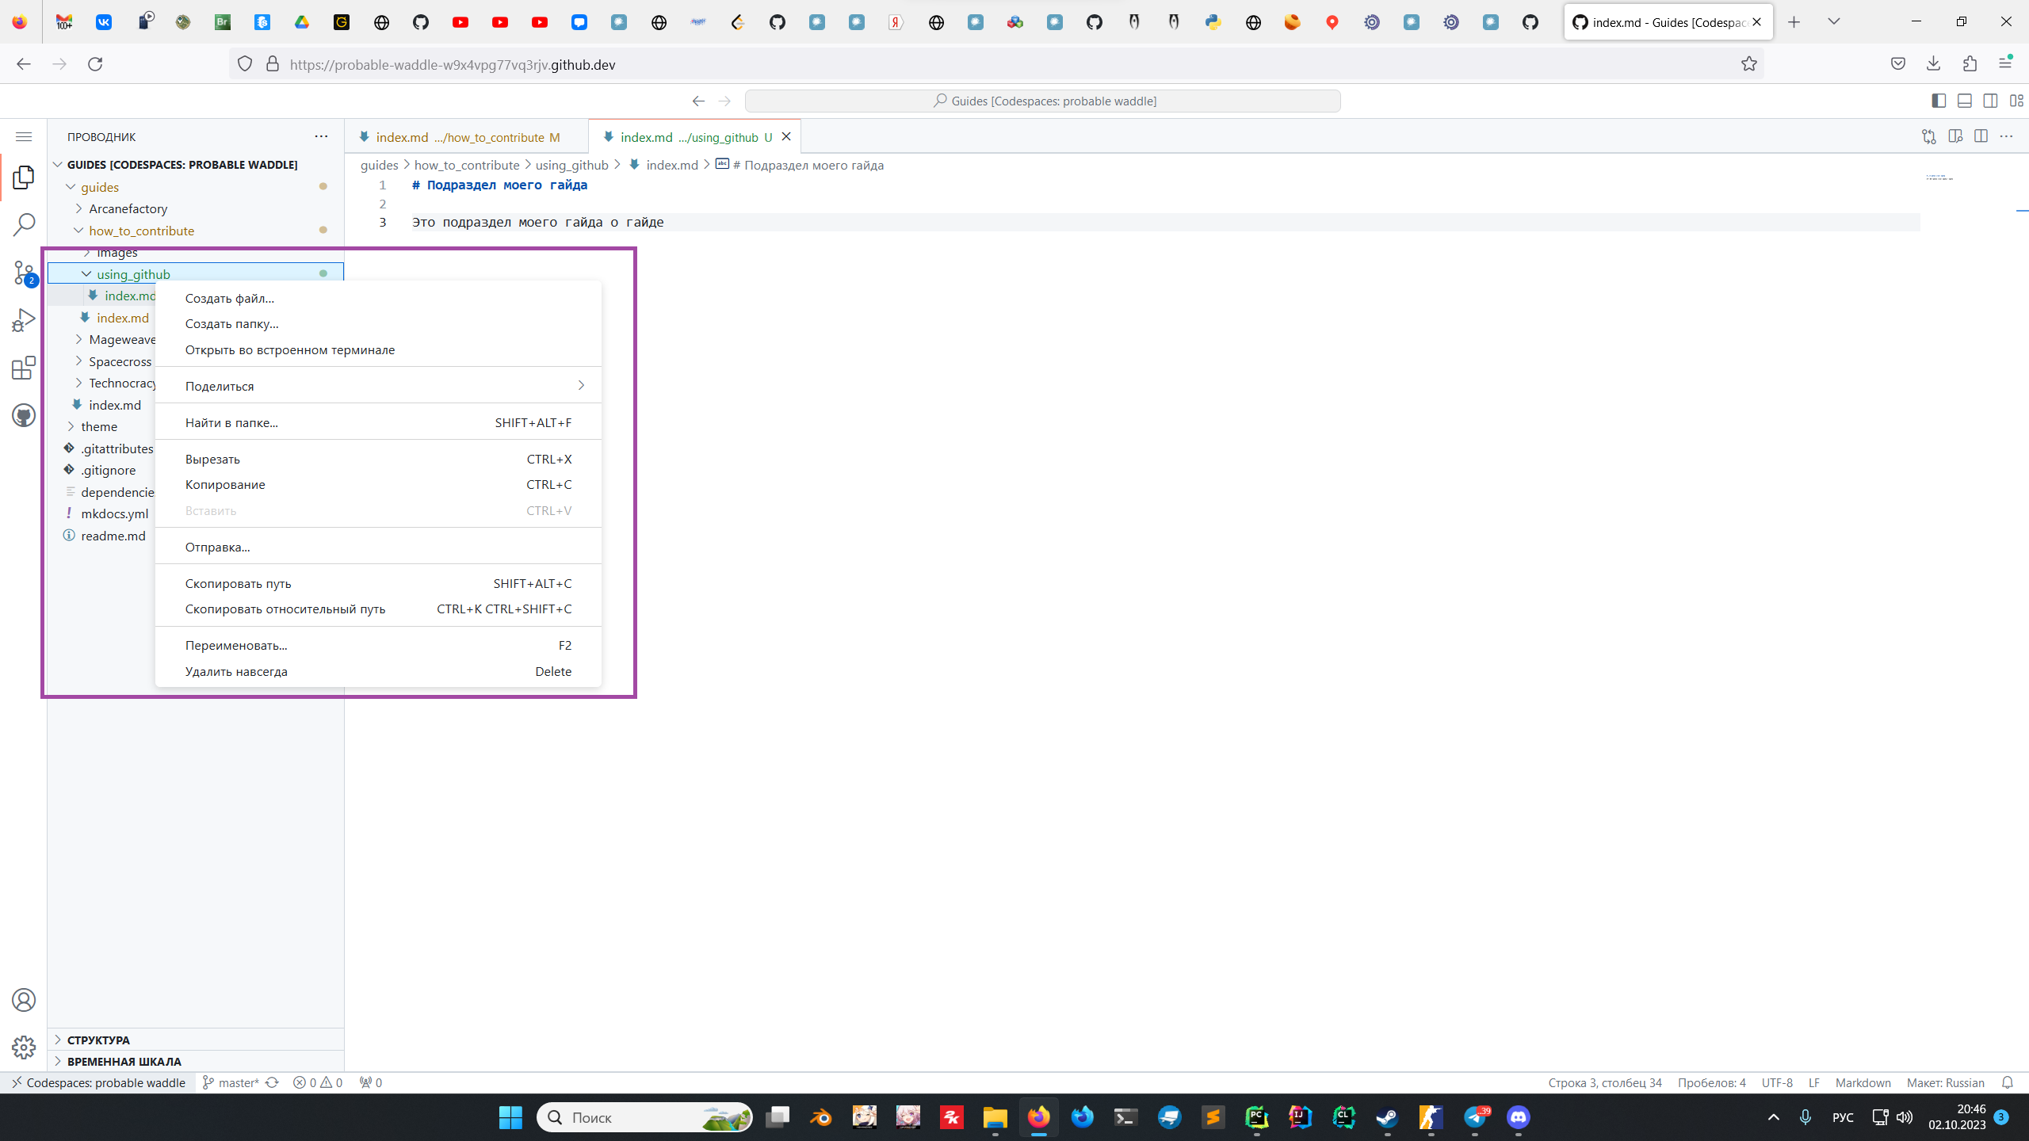The width and height of the screenshot is (2029, 1141).
Task: Choose Переименовать... from context menu
Action: pos(235,645)
